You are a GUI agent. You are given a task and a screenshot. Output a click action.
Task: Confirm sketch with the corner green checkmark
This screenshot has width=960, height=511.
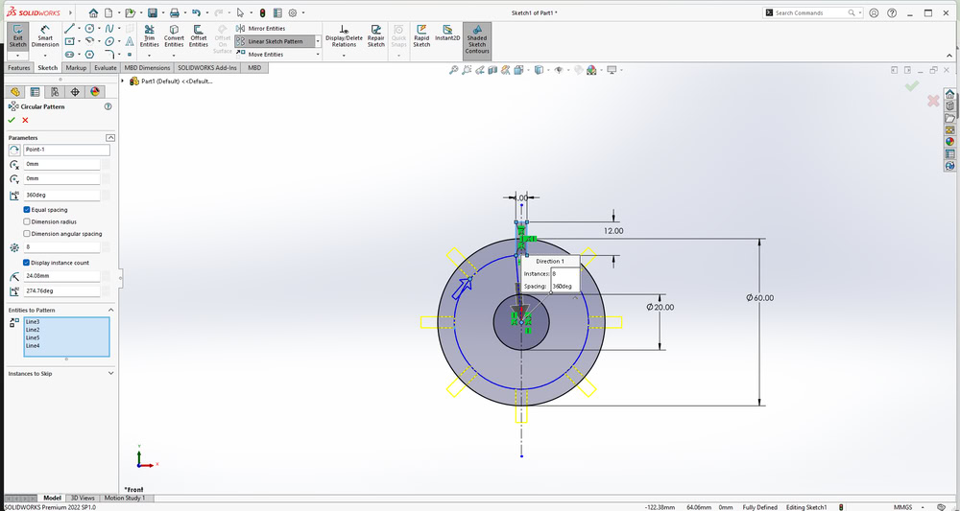point(912,86)
